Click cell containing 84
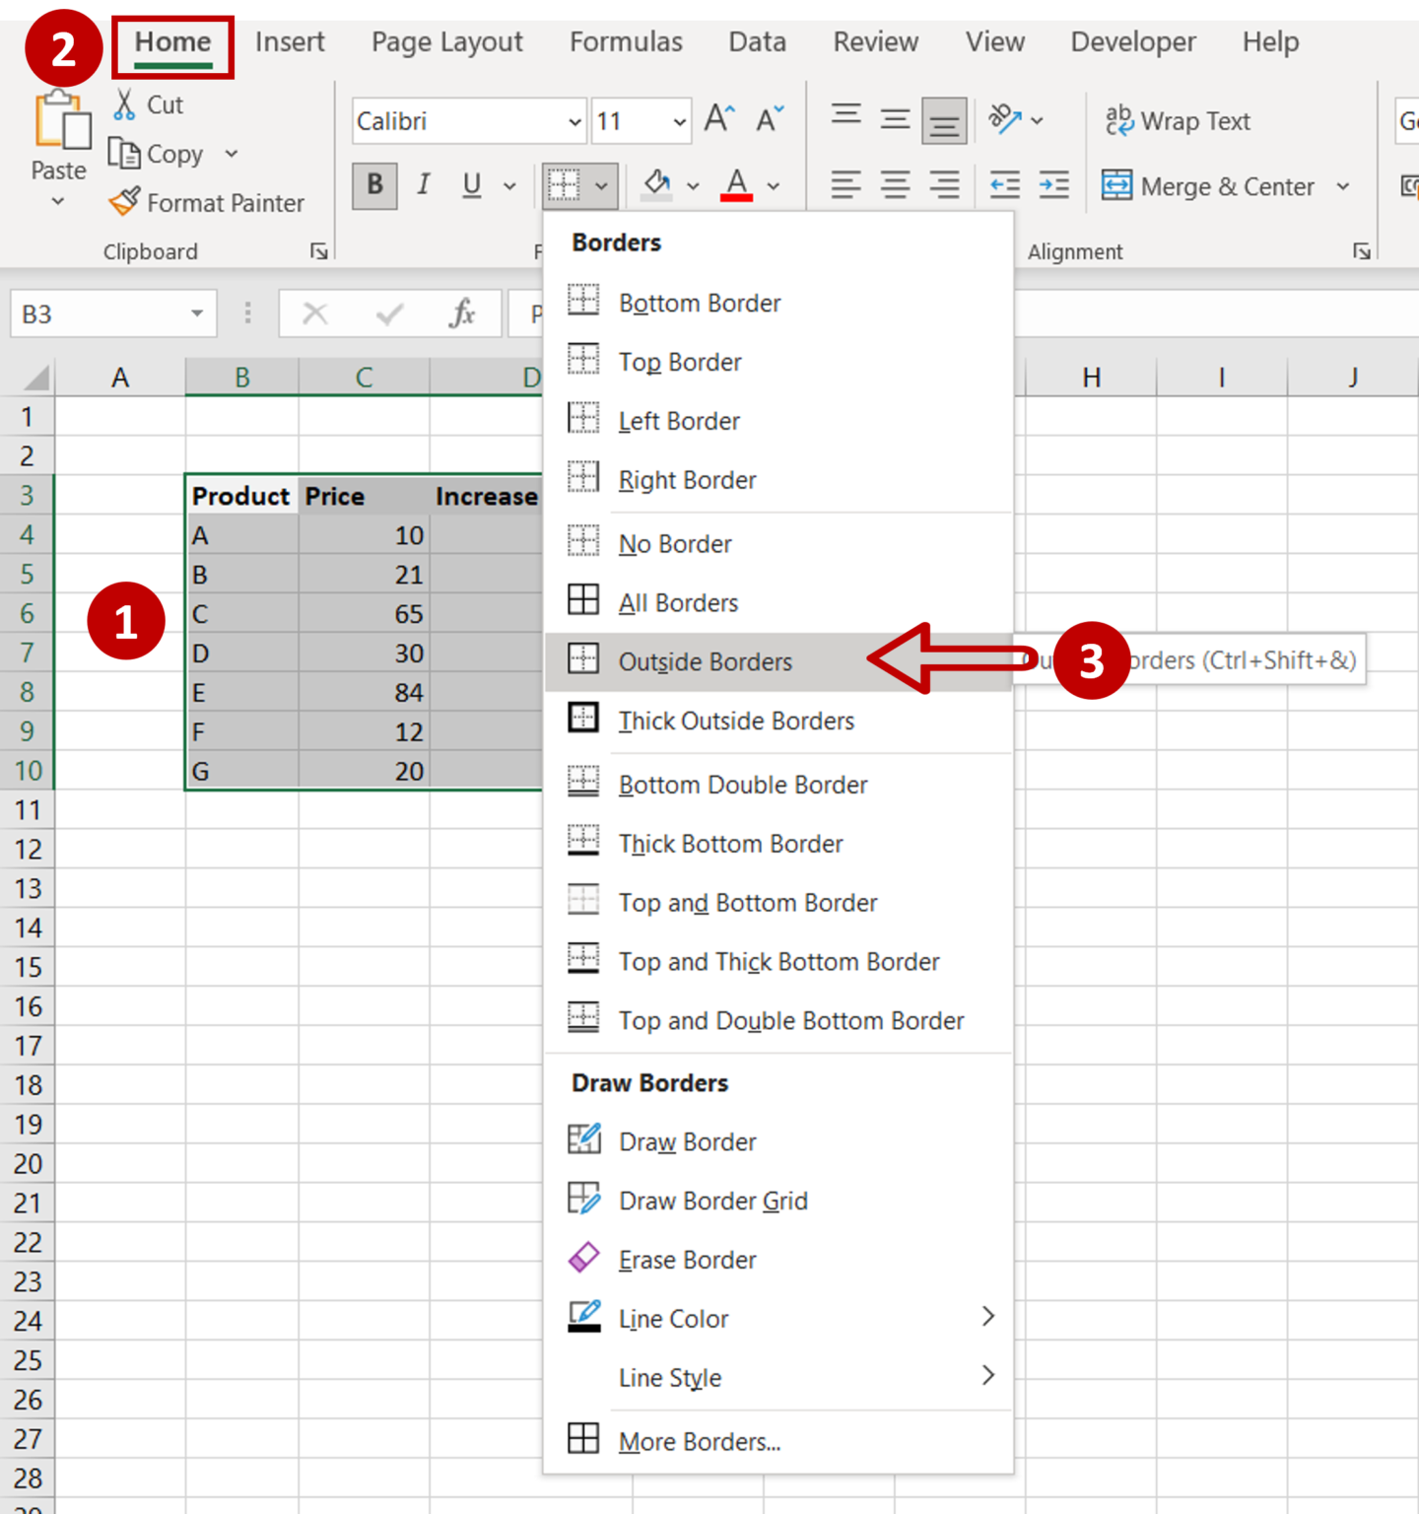1419x1514 pixels. tap(364, 692)
